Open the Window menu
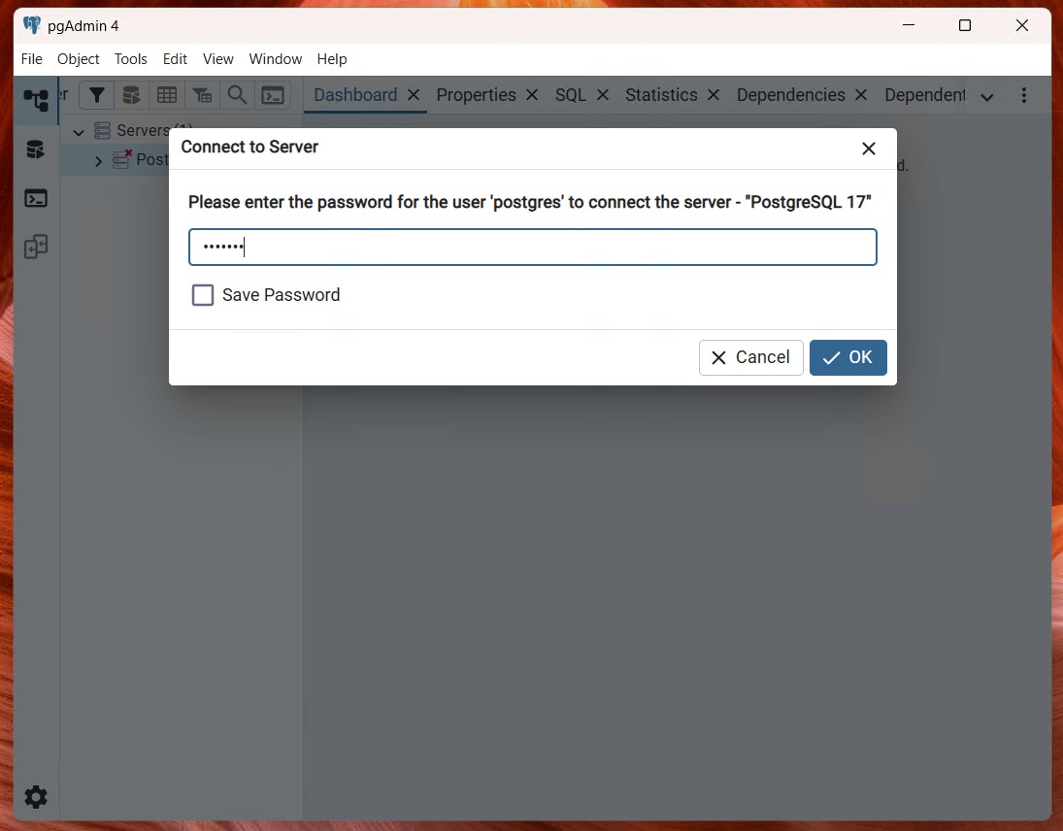Screen dimensions: 1063x831 click(x=276, y=59)
